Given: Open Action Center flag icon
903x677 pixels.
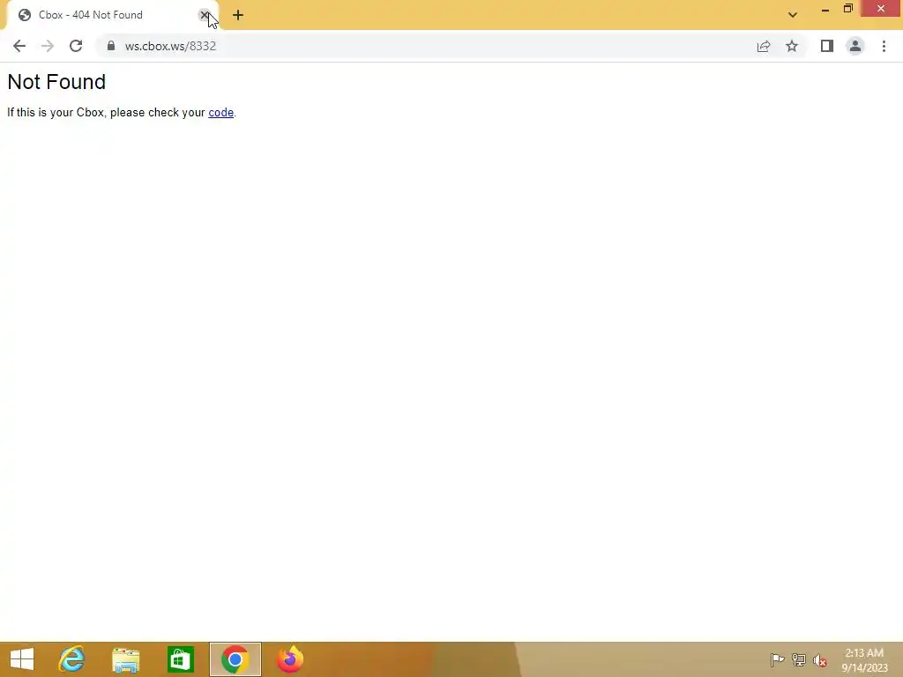Looking at the screenshot, I should point(777,659).
